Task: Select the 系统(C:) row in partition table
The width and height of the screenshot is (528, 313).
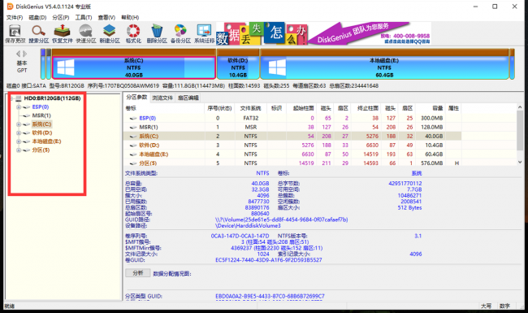Action: tap(292, 136)
